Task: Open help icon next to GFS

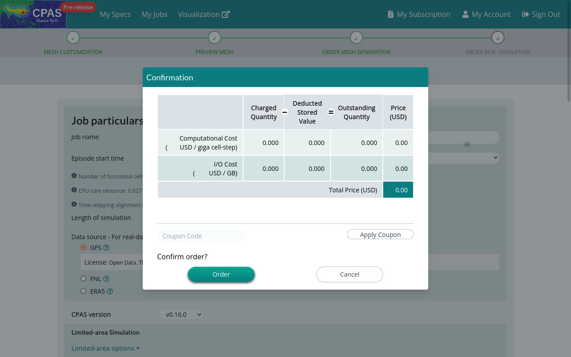Action: coord(106,248)
